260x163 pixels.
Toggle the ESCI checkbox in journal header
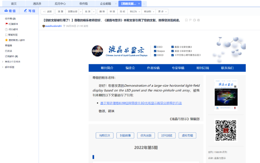click(155, 46)
